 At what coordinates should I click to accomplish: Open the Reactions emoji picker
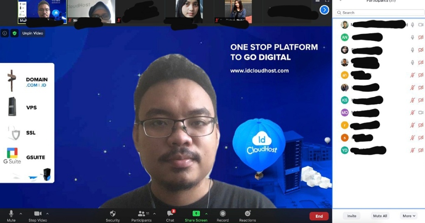point(247,216)
